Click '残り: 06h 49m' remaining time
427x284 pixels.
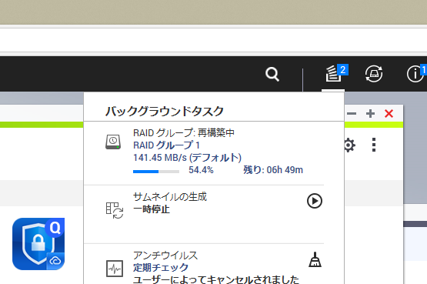point(273,170)
